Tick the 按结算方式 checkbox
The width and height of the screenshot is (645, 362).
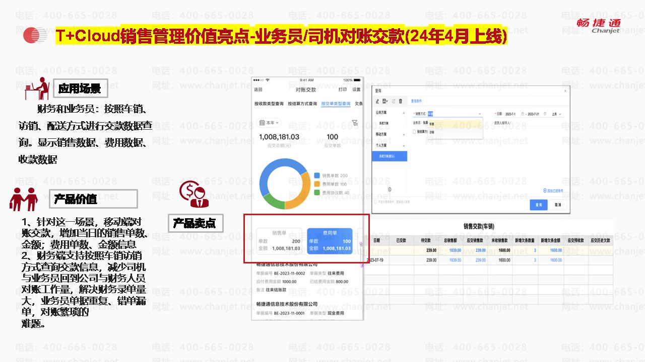click(414, 132)
